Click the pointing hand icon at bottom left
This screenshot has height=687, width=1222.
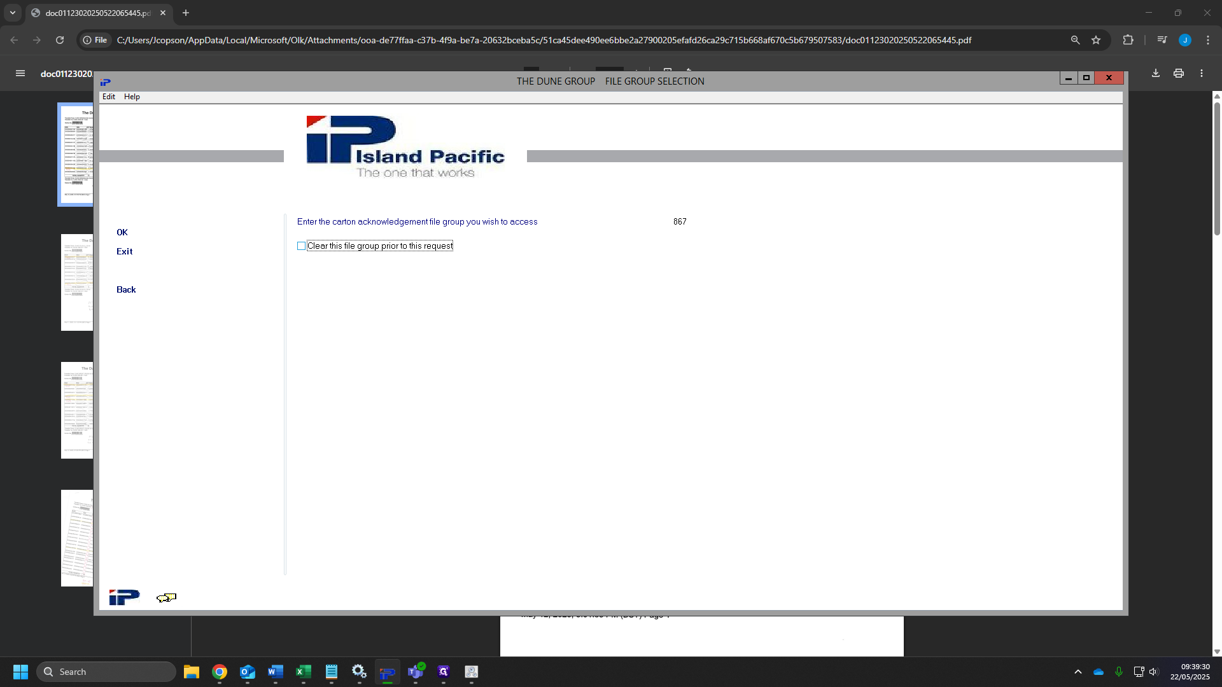(x=166, y=597)
